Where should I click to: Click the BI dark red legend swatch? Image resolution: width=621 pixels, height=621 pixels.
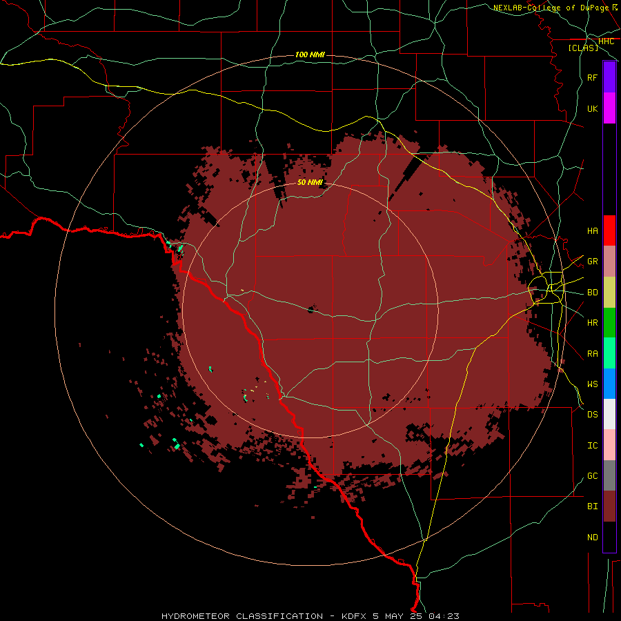[609, 506]
